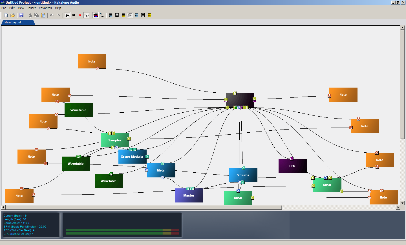The image size is (406, 245).
Task: Select the solid blue panel toolbar icon
Action: click(136, 15)
